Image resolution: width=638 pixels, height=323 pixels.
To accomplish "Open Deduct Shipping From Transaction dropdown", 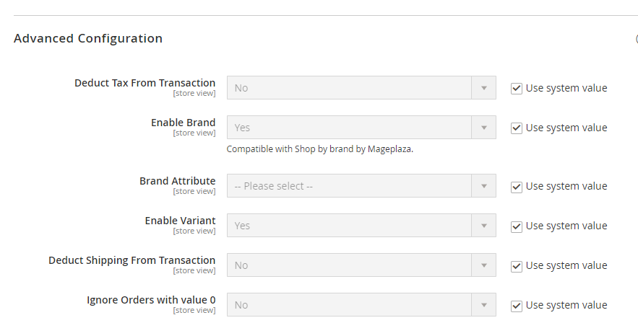I will pos(361,265).
